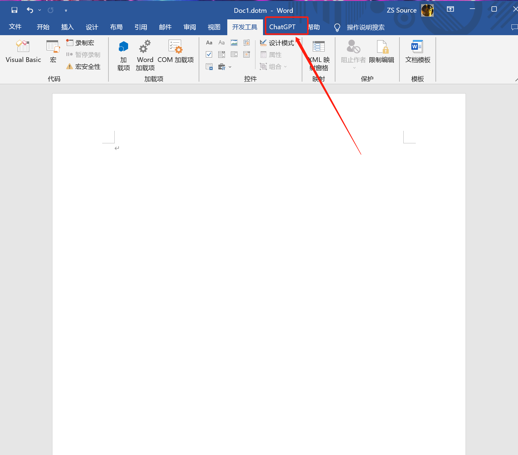The image size is (518, 455).
Task: Insert a date picker content control
Action: pyautogui.click(x=247, y=55)
